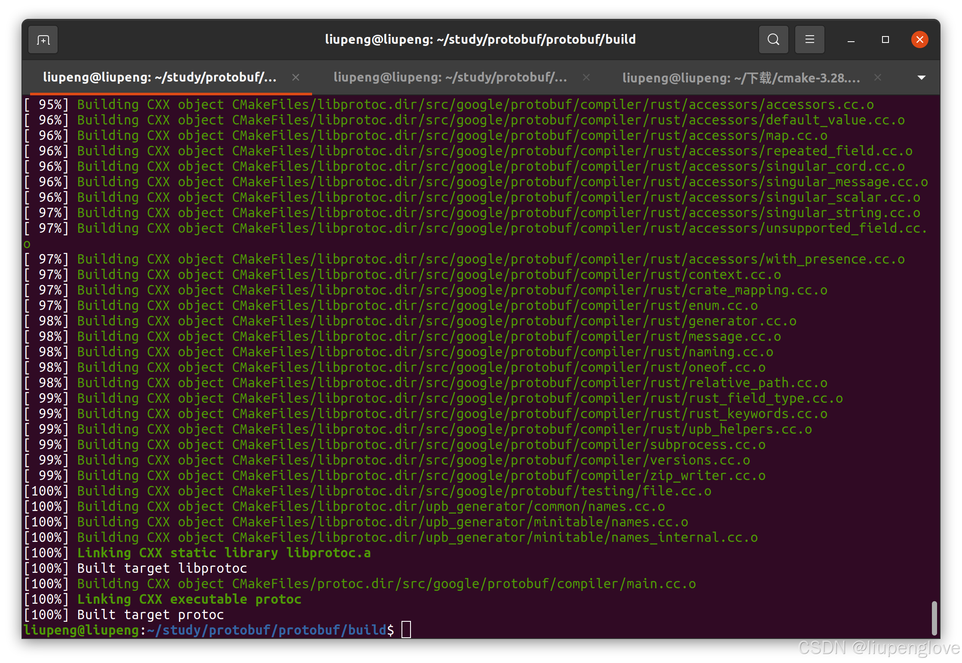The width and height of the screenshot is (962, 663).
Task: Click the window title text
Action: [x=480, y=40]
